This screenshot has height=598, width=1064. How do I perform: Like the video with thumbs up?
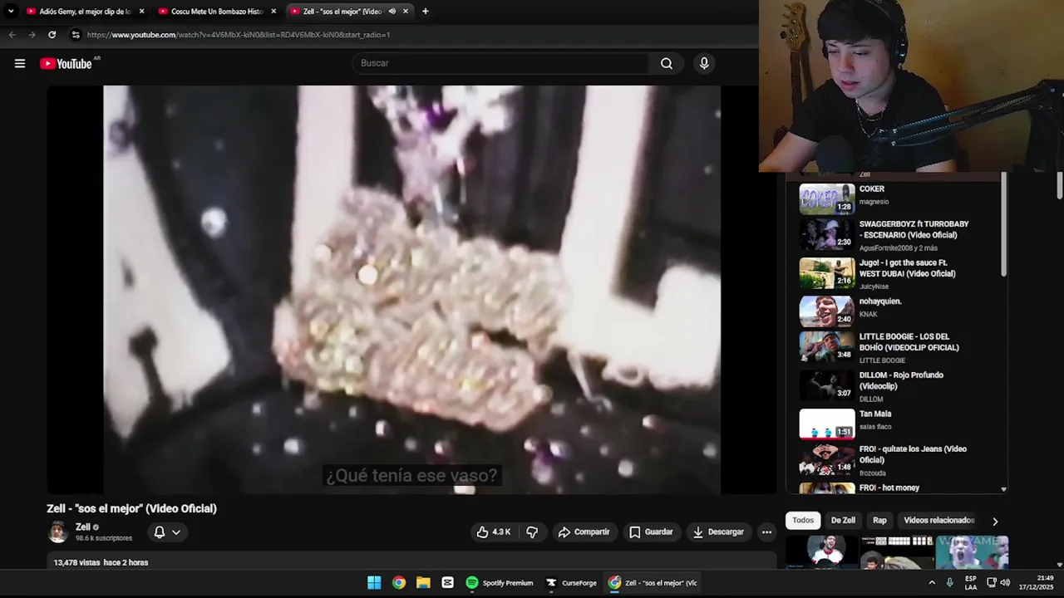coord(494,532)
